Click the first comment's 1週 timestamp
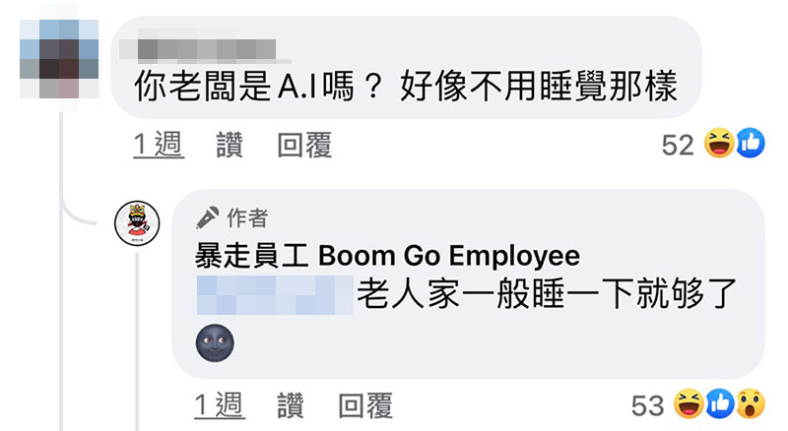This screenshot has height=431, width=788. (x=159, y=145)
